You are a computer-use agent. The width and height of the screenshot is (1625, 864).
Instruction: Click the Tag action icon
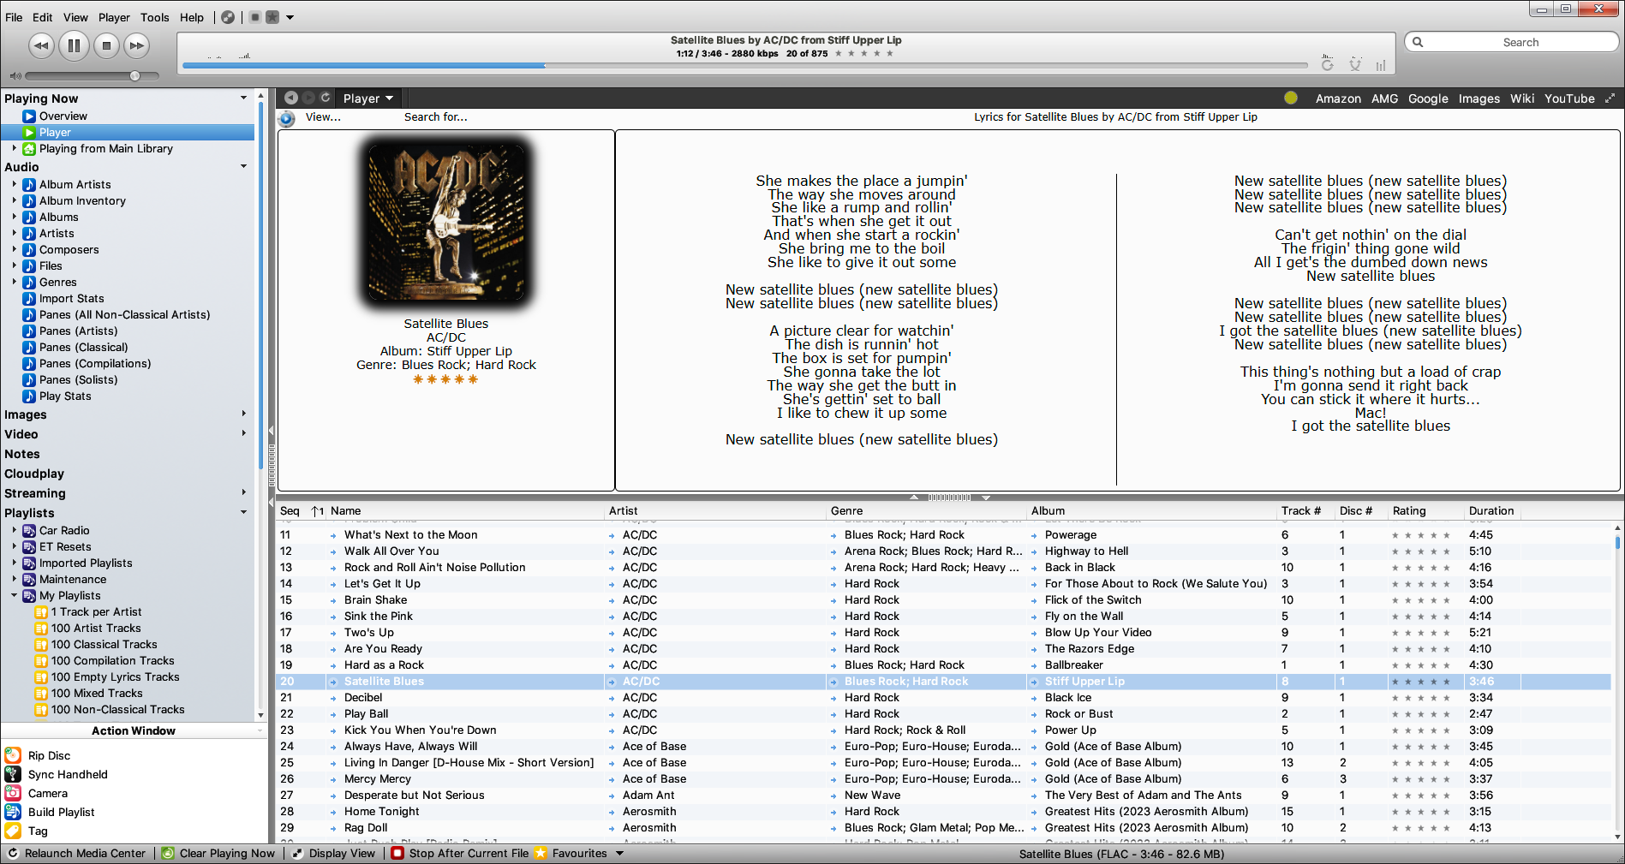(13, 831)
